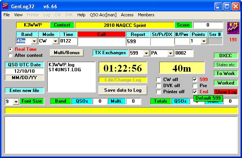This screenshot has width=242, height=158.
Task: Select the After contest radio button
Action: [10, 55]
